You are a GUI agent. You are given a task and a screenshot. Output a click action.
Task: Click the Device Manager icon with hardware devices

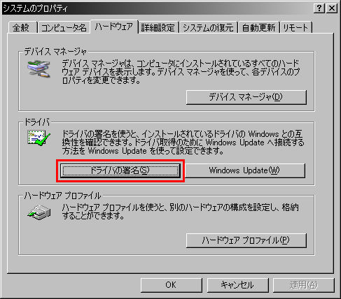39,69
